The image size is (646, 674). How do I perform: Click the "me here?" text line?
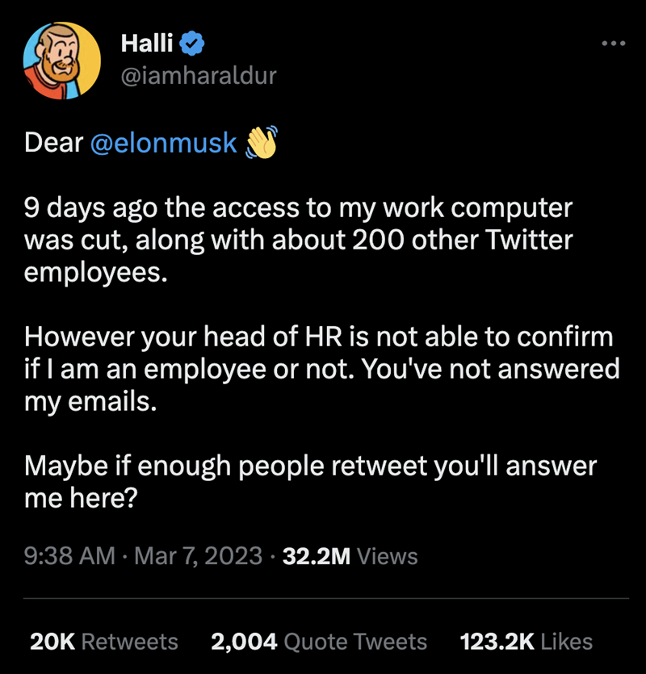click(79, 498)
